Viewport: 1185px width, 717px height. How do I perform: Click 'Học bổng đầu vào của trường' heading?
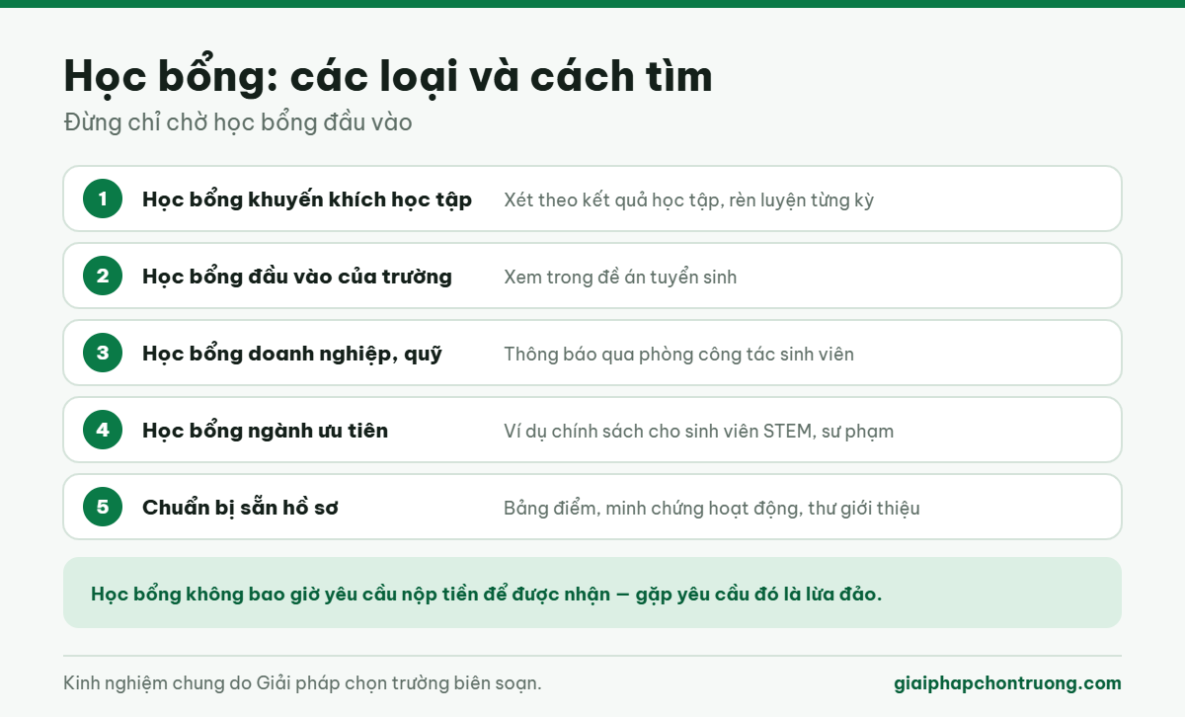(x=297, y=277)
